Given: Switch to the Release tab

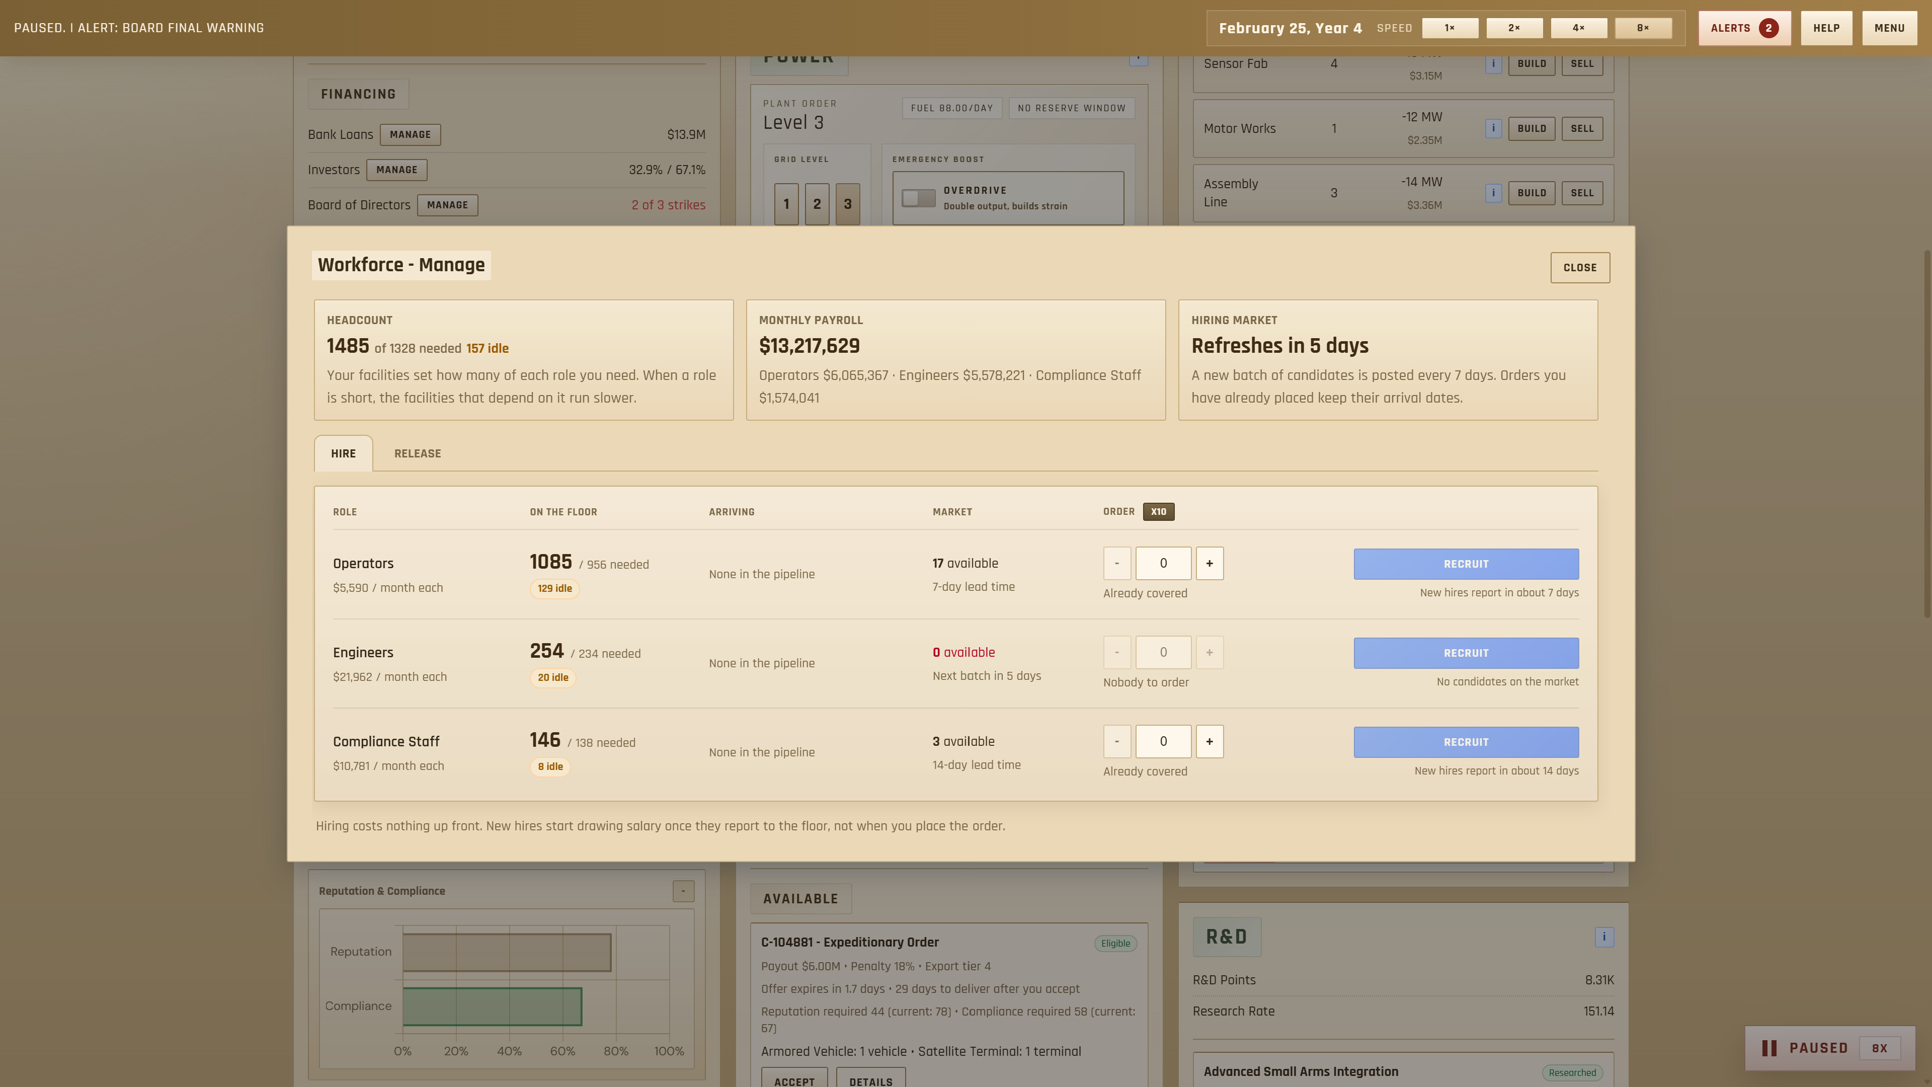Looking at the screenshot, I should (418, 454).
